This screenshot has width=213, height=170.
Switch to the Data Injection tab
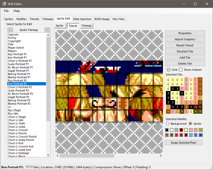click(x=82, y=19)
